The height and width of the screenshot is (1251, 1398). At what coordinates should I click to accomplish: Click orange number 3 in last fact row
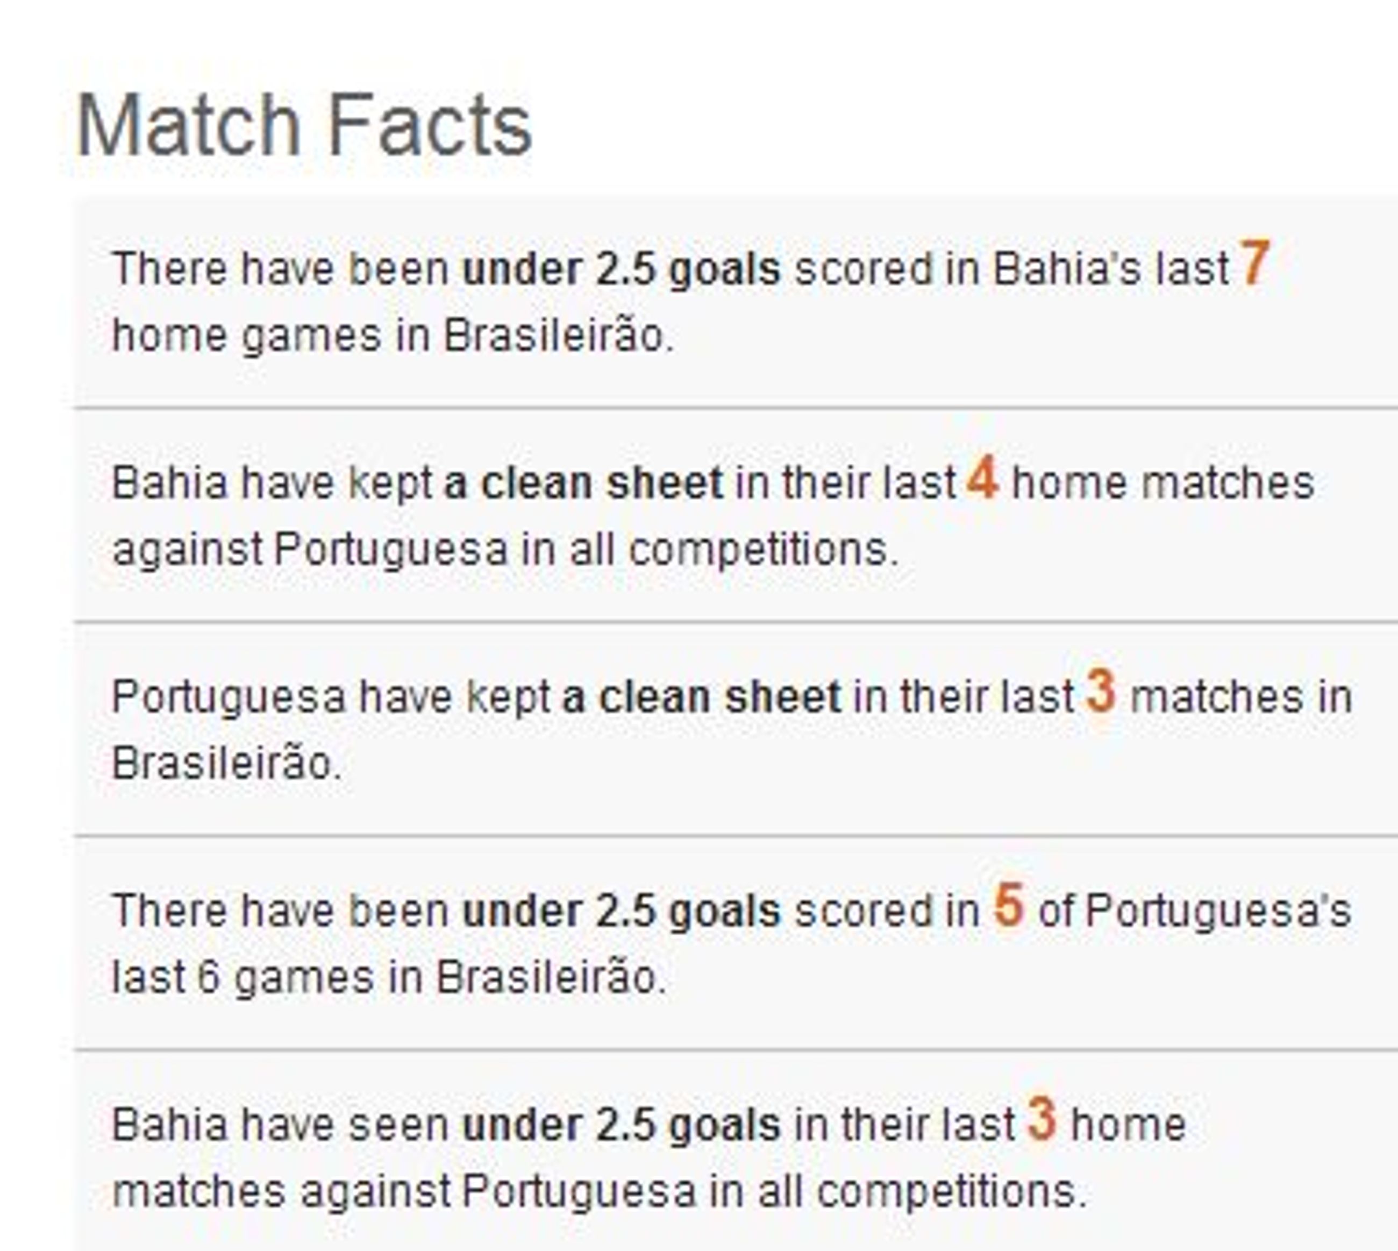click(x=1042, y=1120)
